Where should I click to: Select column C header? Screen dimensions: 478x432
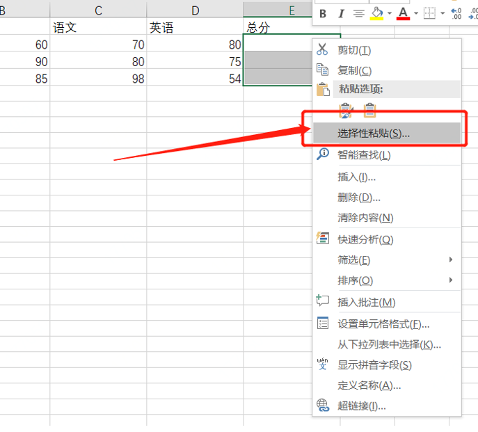point(98,10)
